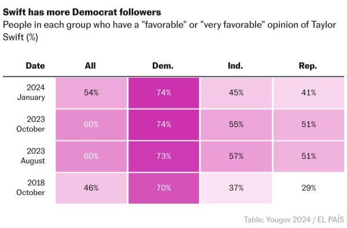Click the 37% Independents cell
Screen dimensions: 347x228
[236, 188]
